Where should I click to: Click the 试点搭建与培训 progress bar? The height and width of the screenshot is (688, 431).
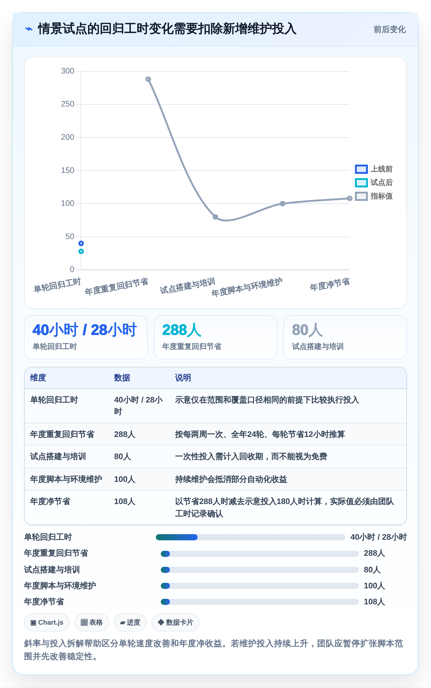pyautogui.click(x=260, y=570)
